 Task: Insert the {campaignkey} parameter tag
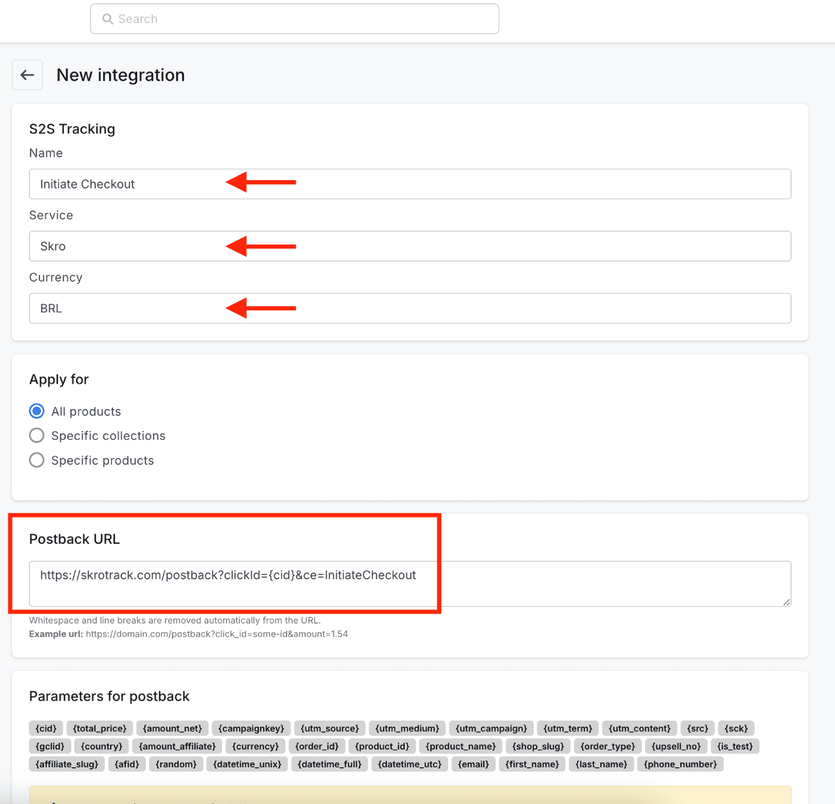[251, 728]
